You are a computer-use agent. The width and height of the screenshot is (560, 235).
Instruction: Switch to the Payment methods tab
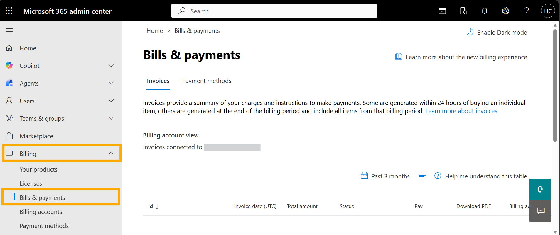coord(207,81)
